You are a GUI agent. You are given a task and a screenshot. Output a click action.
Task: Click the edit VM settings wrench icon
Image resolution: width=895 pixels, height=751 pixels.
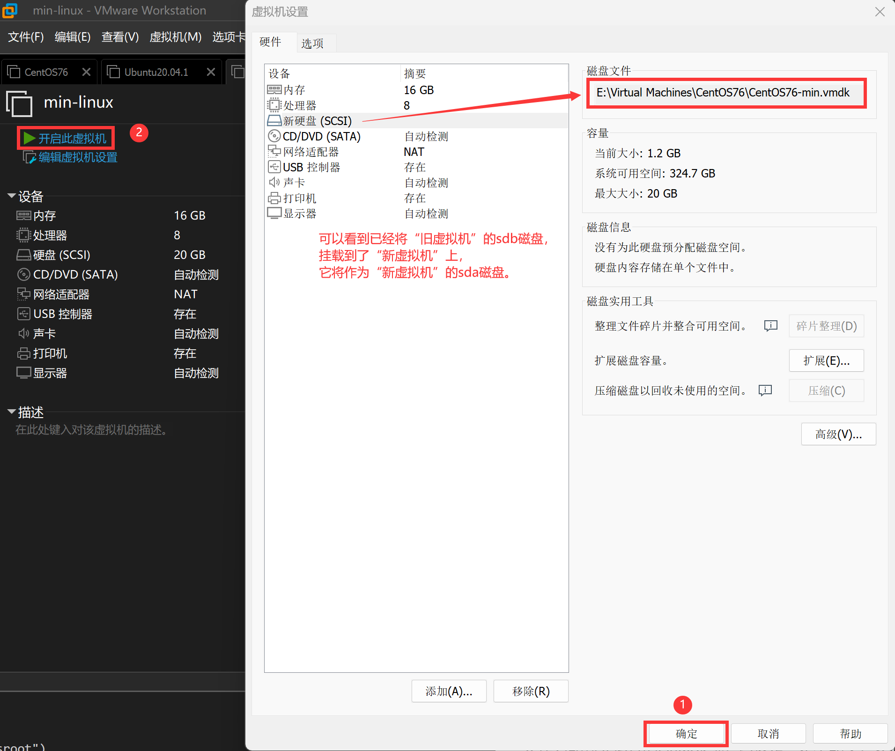(x=30, y=157)
